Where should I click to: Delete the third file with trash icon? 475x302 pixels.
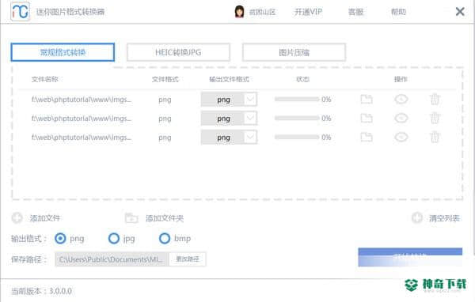tap(435, 137)
